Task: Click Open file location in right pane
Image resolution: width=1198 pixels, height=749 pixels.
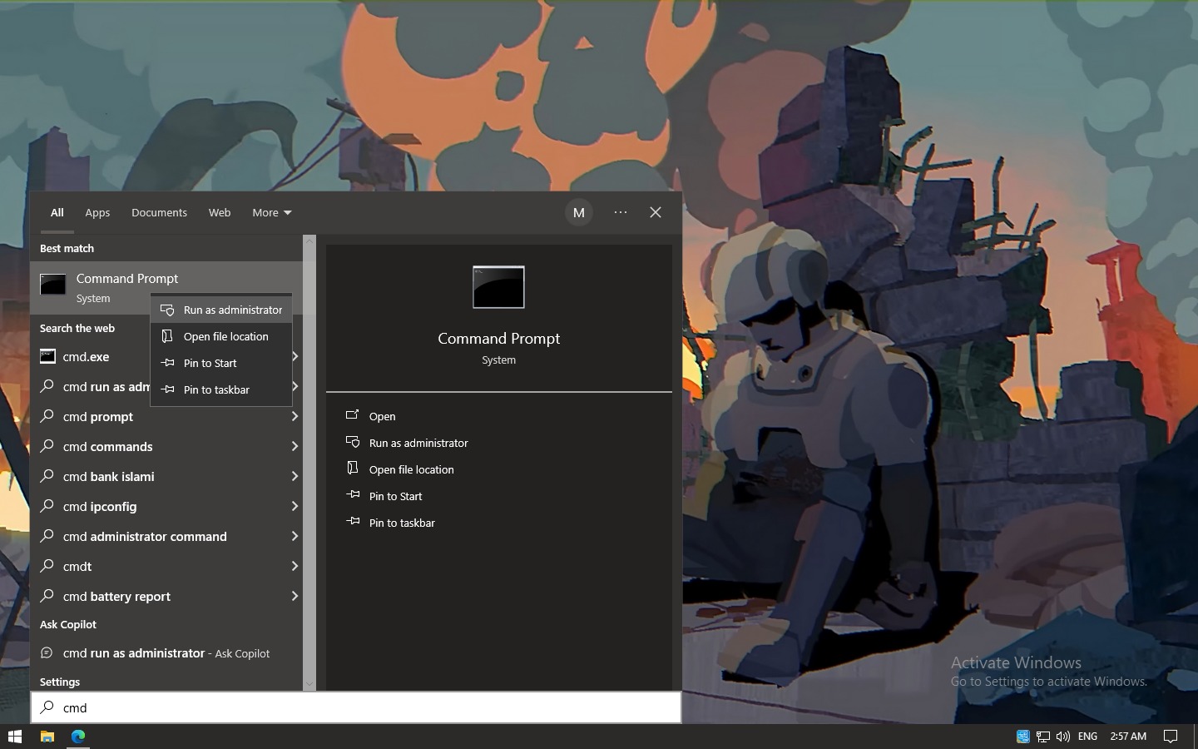Action: [411, 470]
